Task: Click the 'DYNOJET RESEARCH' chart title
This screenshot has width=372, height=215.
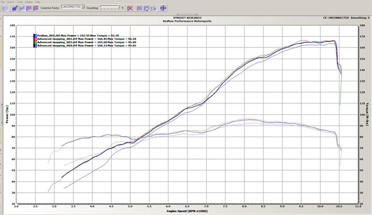Action: click(187, 18)
